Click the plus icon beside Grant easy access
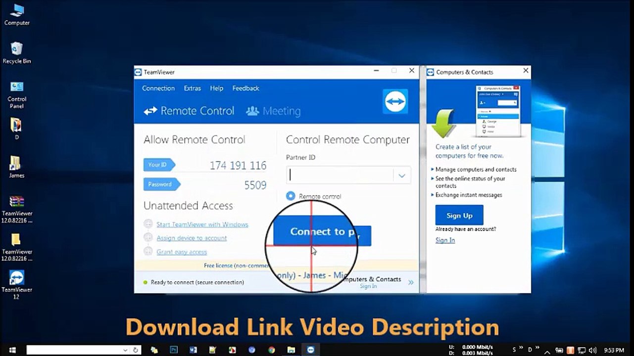This screenshot has width=634, height=356. click(x=148, y=252)
